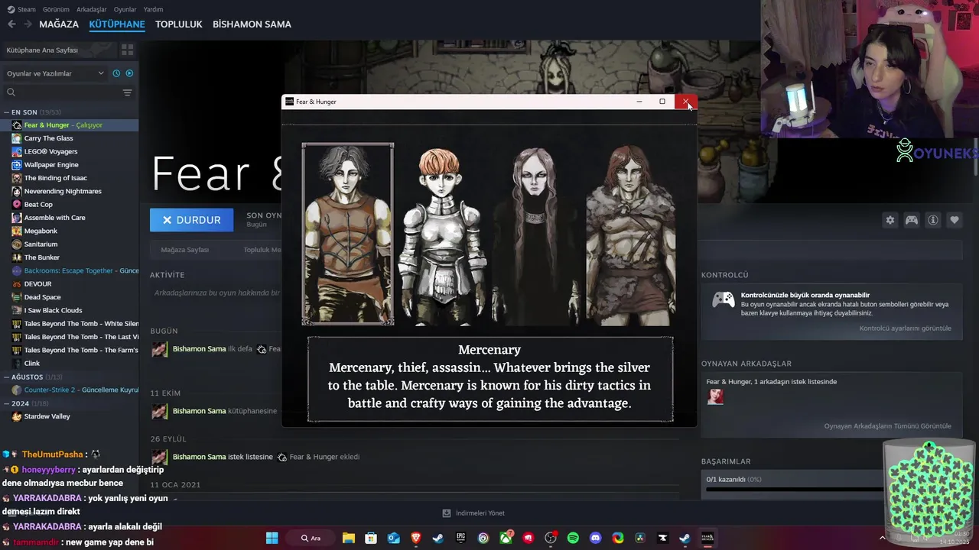
Task: Go forward with the Steam forward arrow
Action: pyautogui.click(x=28, y=24)
